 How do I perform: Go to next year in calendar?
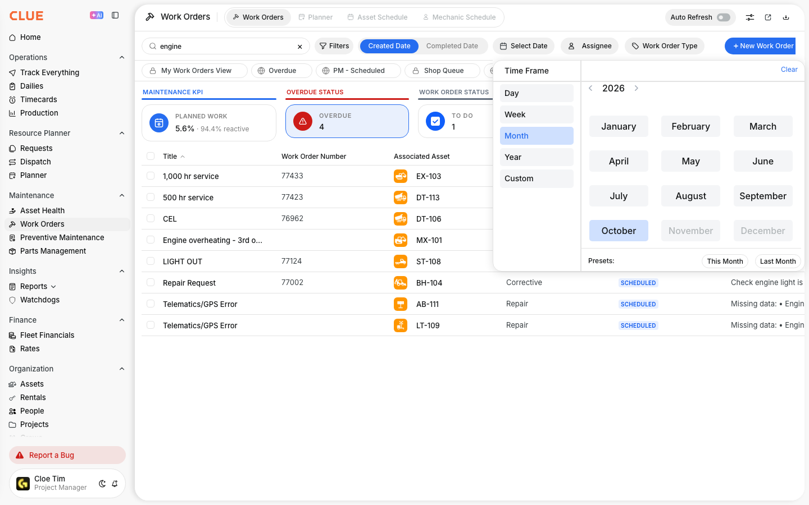(x=637, y=88)
